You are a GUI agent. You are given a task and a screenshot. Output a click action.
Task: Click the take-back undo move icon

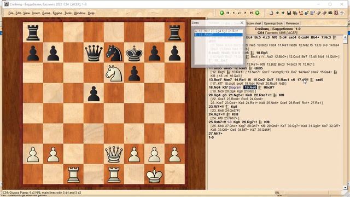(240, 13)
